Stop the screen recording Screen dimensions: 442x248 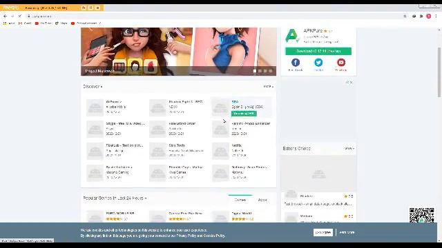[97, 8]
